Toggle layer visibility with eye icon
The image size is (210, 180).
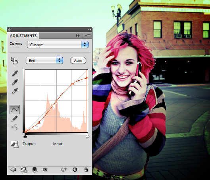click(x=45, y=170)
